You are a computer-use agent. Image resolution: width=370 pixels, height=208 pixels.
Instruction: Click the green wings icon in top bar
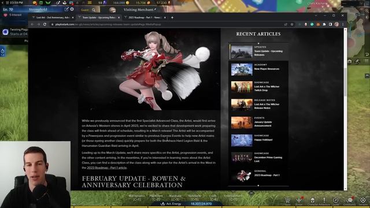[x=48, y=3]
